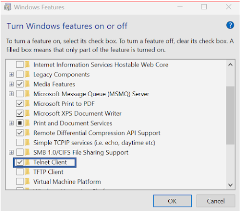
Task: Select Remote Differential Compression API Support item
Action: (x=97, y=133)
